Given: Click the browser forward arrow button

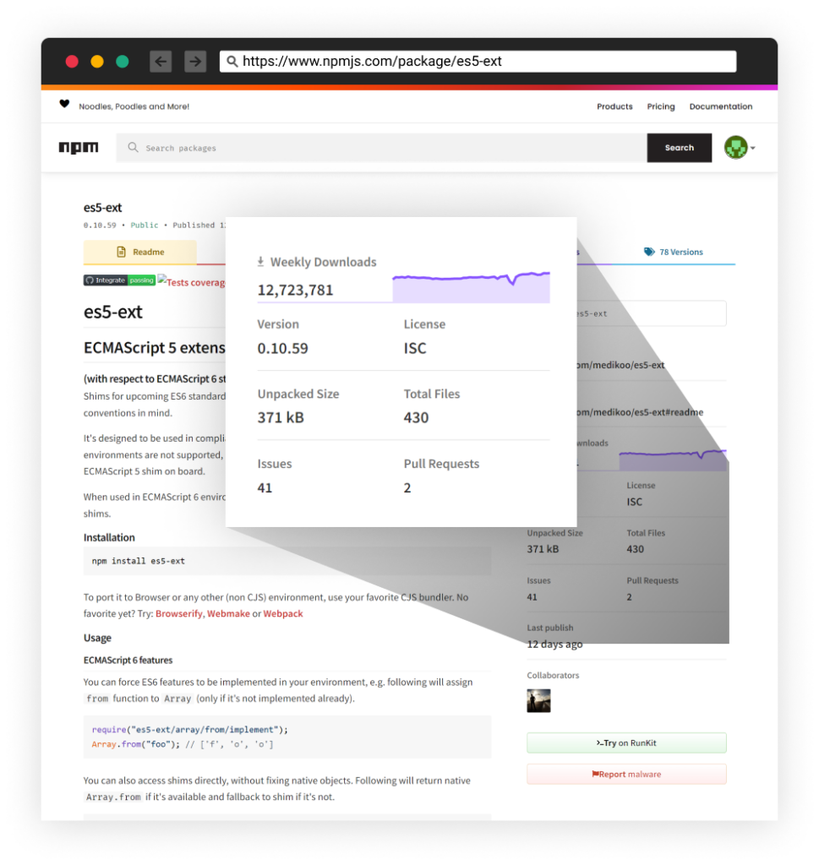Looking at the screenshot, I should (195, 61).
